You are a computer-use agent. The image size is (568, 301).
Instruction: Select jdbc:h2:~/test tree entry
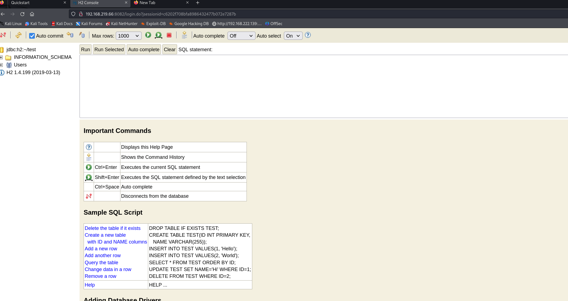[x=21, y=50]
